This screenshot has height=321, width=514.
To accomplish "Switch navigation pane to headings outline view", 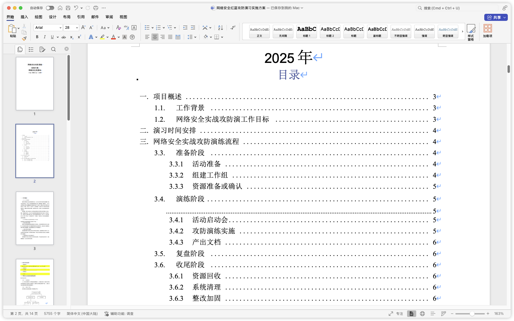I will click(x=31, y=49).
